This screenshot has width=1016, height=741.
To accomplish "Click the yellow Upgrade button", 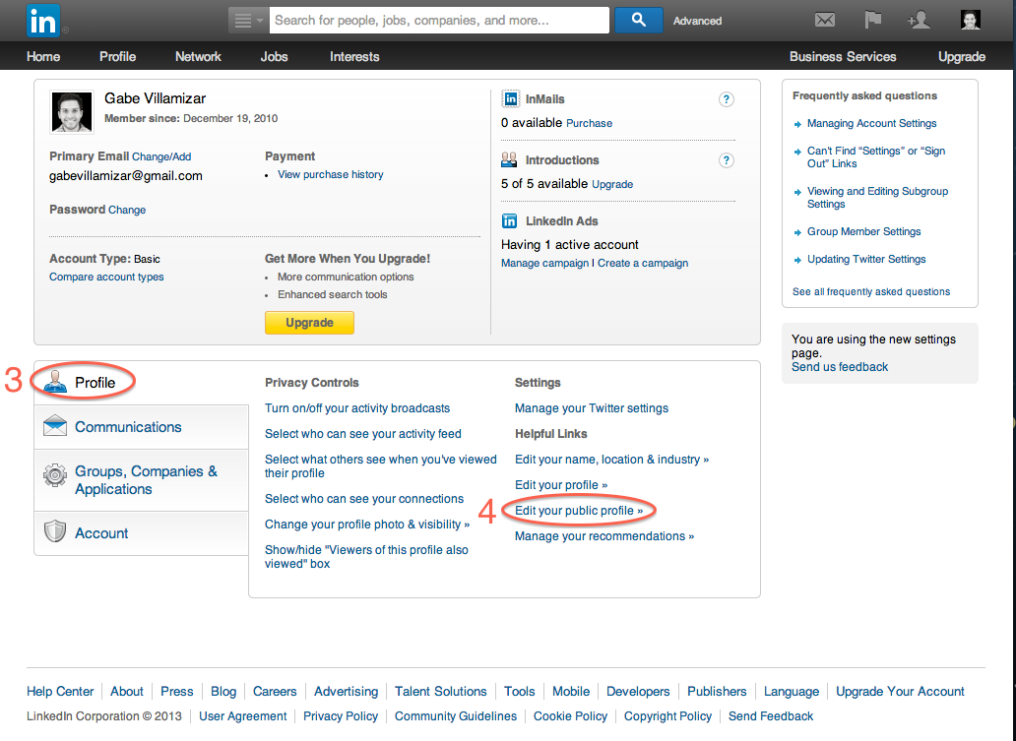I will pos(309,322).
